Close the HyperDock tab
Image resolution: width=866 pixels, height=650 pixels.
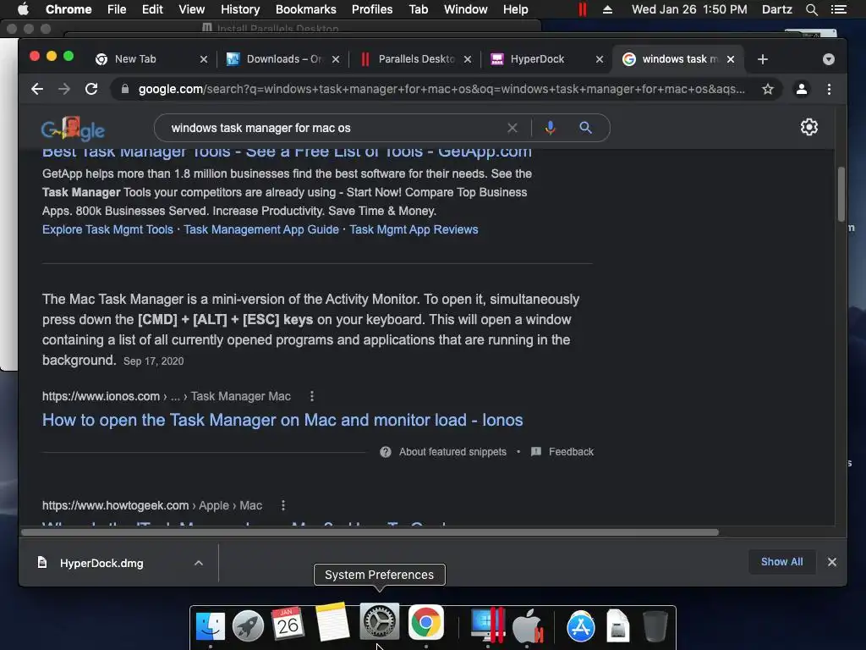tap(600, 59)
